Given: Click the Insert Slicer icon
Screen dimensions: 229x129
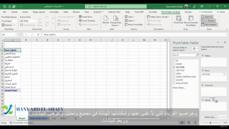Looking at the screenshot, I should coord(80,17).
